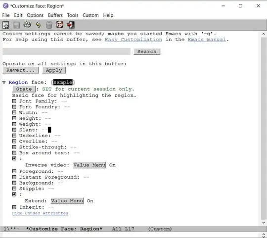267x238 pixels.
Task: Enable the Stipple attribute checkbox
Action: pos(14,189)
